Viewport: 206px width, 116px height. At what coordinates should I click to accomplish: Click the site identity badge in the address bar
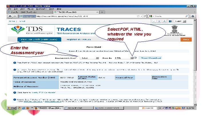[x=27, y=16]
